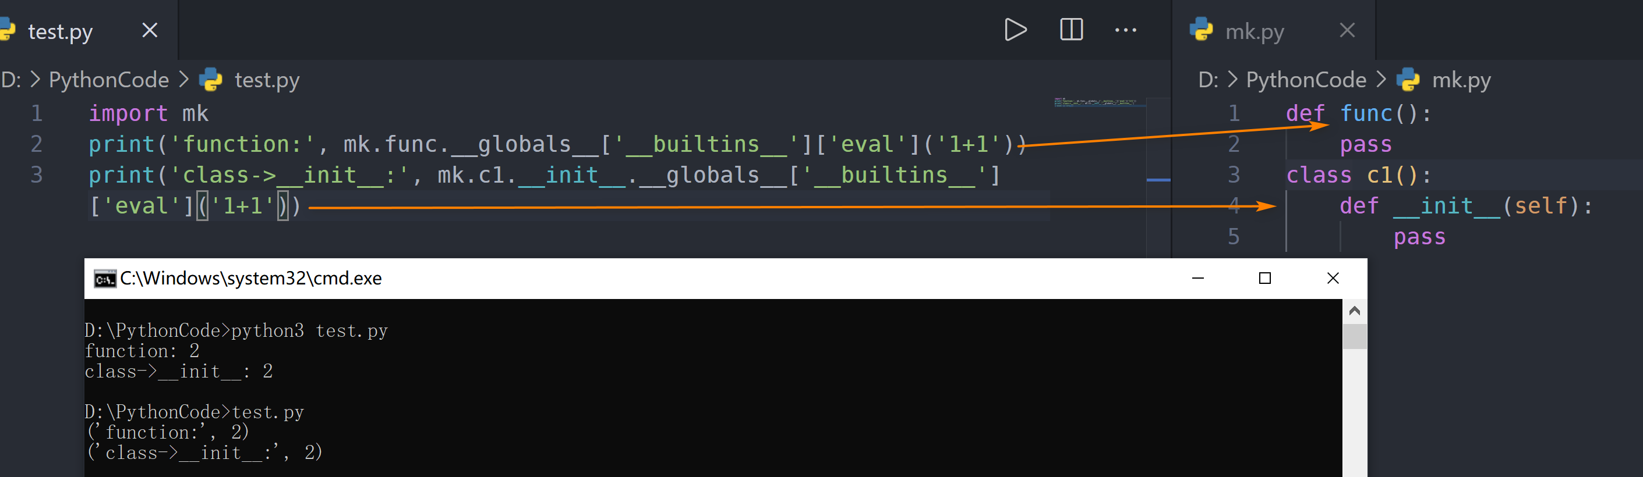Click line number 2 in test.py
Image resolution: width=1643 pixels, height=477 pixels.
(x=37, y=144)
